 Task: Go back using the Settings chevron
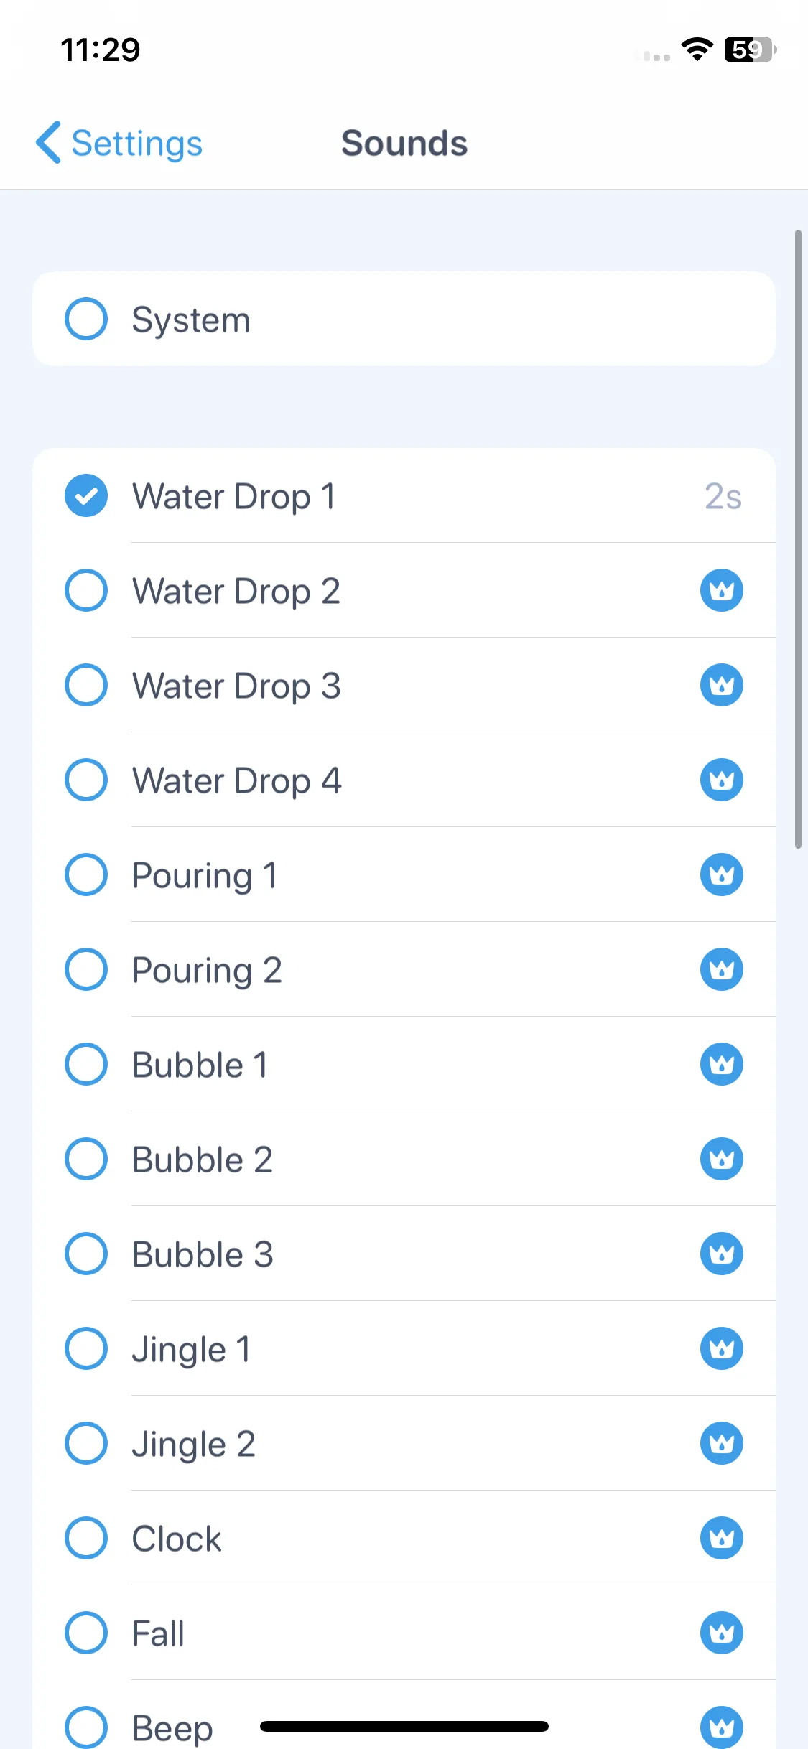pyautogui.click(x=48, y=143)
